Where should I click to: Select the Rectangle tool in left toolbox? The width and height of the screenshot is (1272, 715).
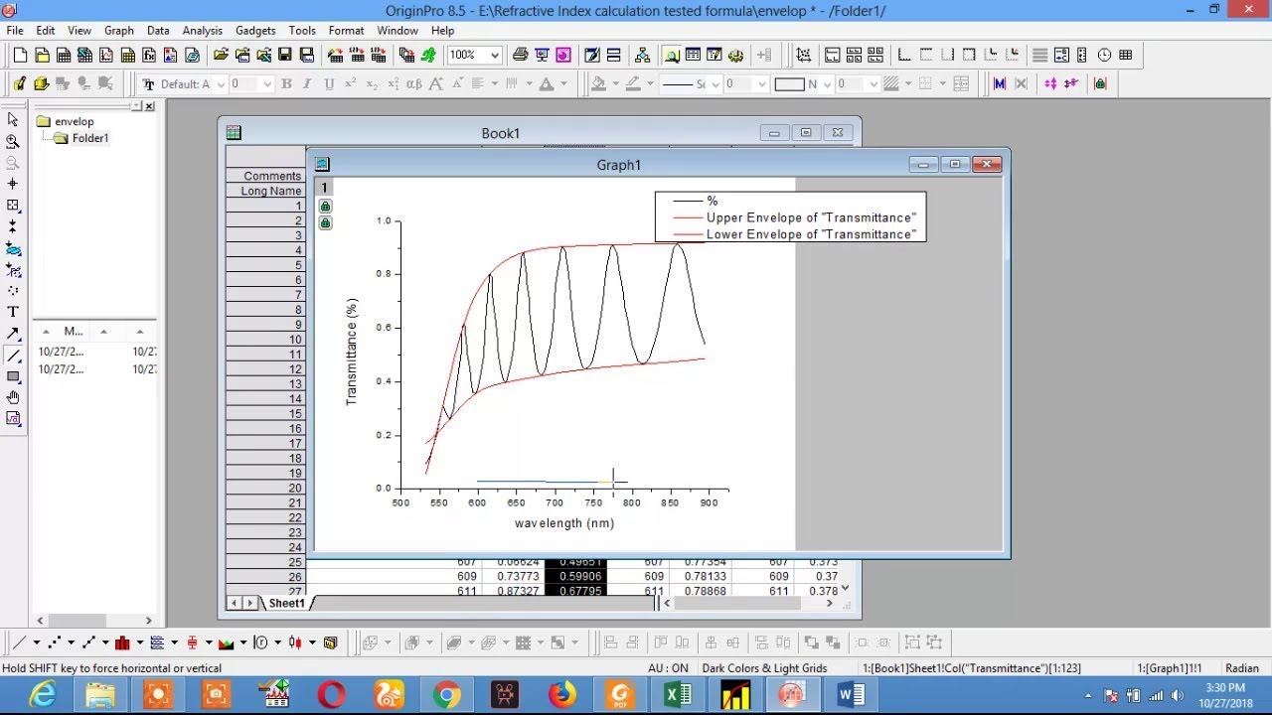pyautogui.click(x=13, y=376)
